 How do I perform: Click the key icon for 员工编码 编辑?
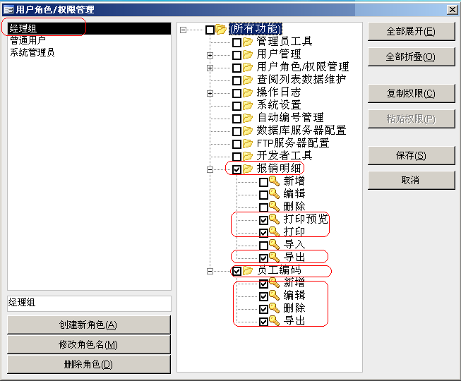click(x=275, y=296)
